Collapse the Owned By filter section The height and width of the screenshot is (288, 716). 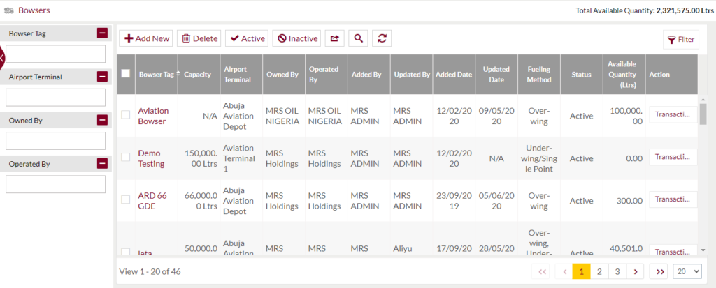click(x=102, y=120)
